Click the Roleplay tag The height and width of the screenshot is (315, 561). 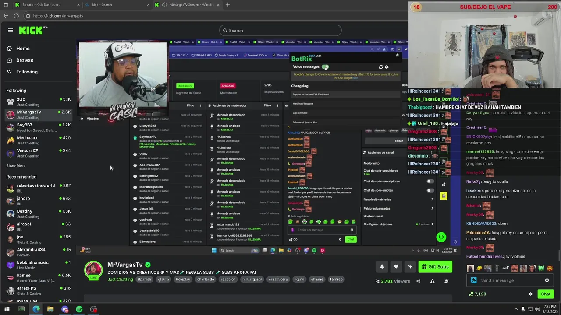click(183, 279)
